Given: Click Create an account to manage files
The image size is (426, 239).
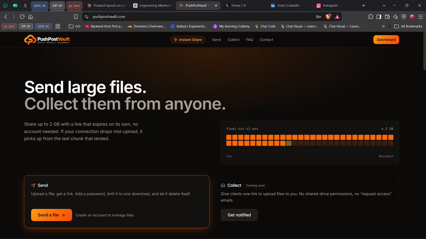Looking at the screenshot, I should point(105,215).
